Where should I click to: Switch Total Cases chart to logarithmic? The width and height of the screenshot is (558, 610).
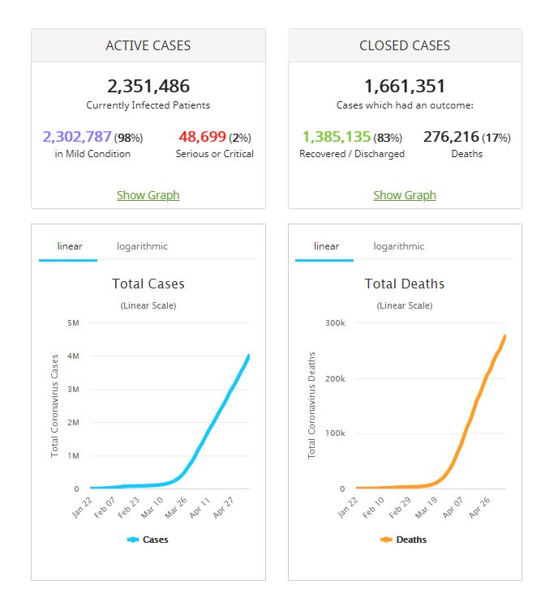point(142,246)
